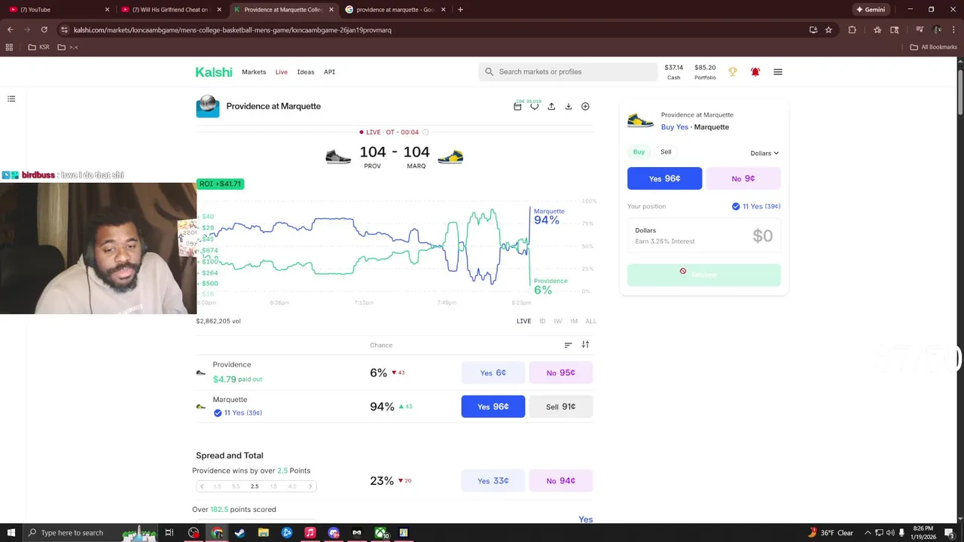
Task: Open the red notifications bell
Action: coord(755,72)
